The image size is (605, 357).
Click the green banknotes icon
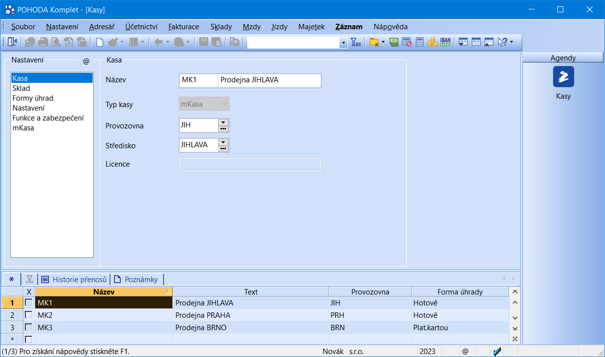tap(394, 42)
